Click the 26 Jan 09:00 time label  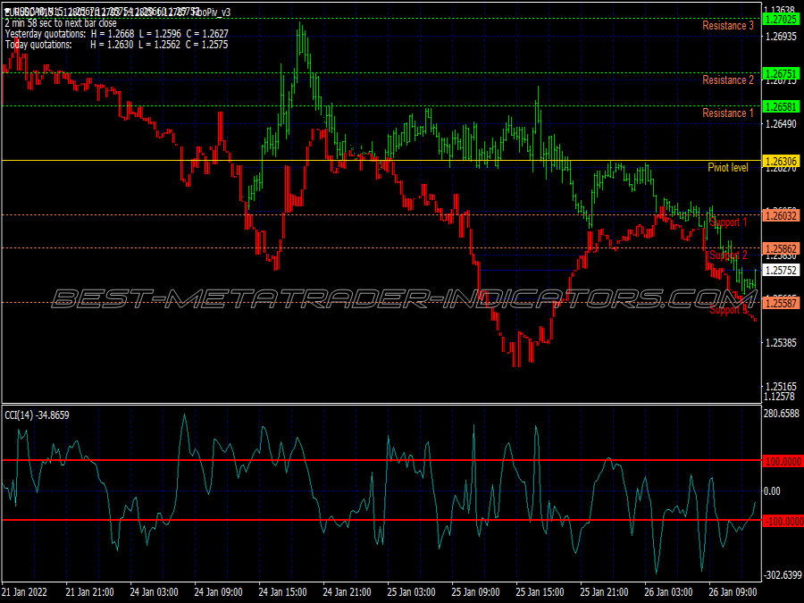tap(733, 592)
